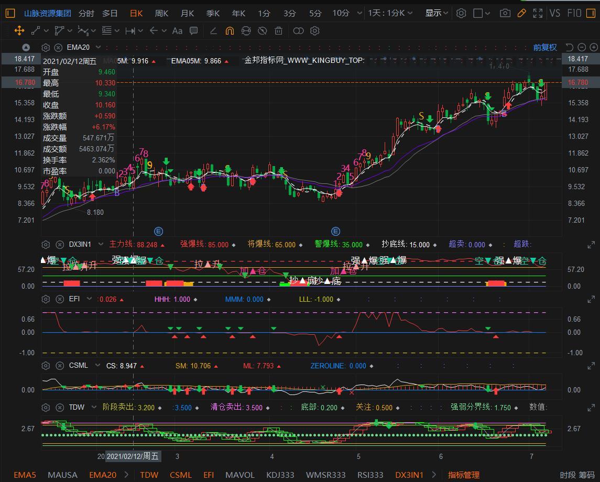Toggle the left sidebar panel icon

(10, 14)
